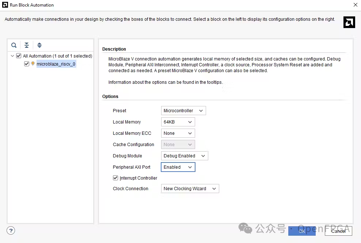361x243 pixels.
Task: Click the Peripheral AXI Port label
Action: point(132,167)
